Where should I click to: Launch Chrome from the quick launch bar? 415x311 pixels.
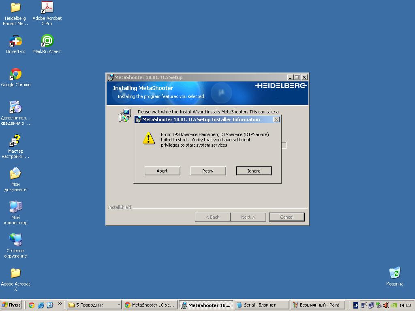(32, 305)
